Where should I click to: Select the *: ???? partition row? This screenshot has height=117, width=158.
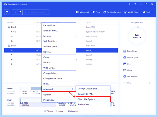[61, 32]
